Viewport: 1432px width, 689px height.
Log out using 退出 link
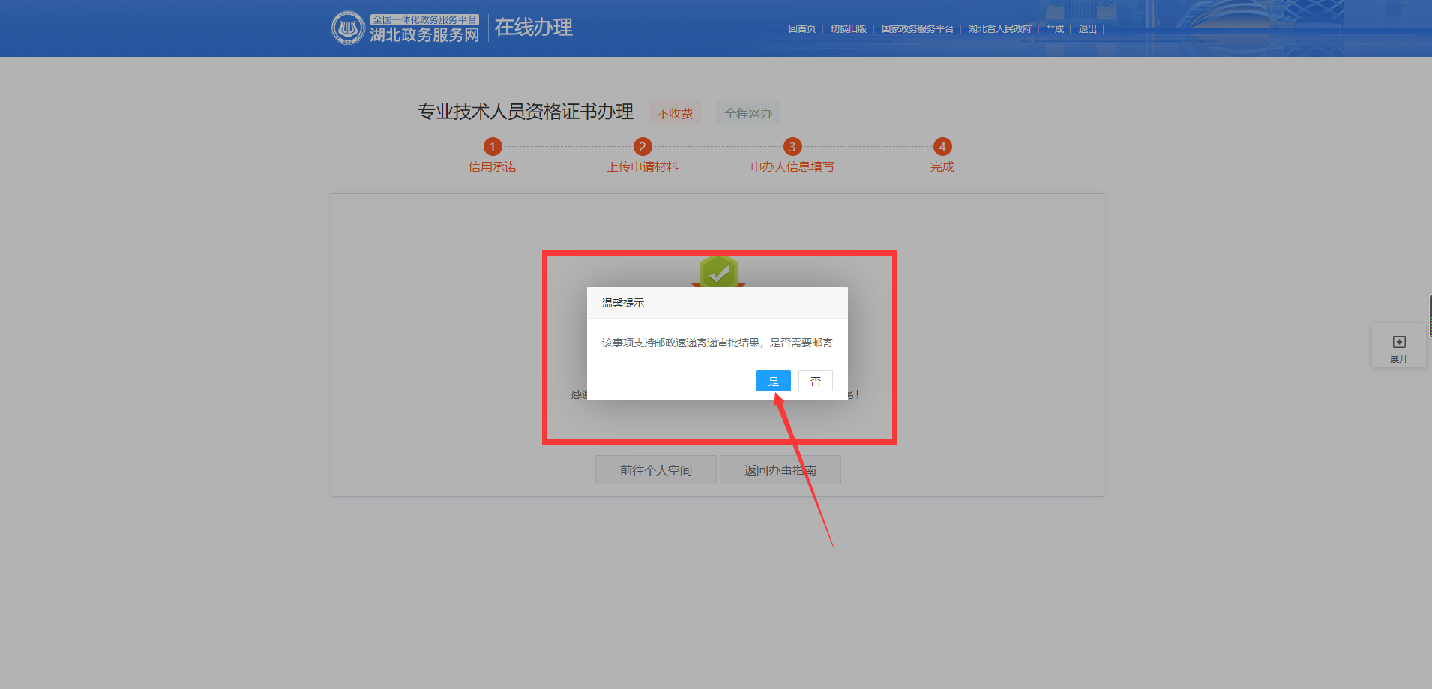pyautogui.click(x=1087, y=29)
